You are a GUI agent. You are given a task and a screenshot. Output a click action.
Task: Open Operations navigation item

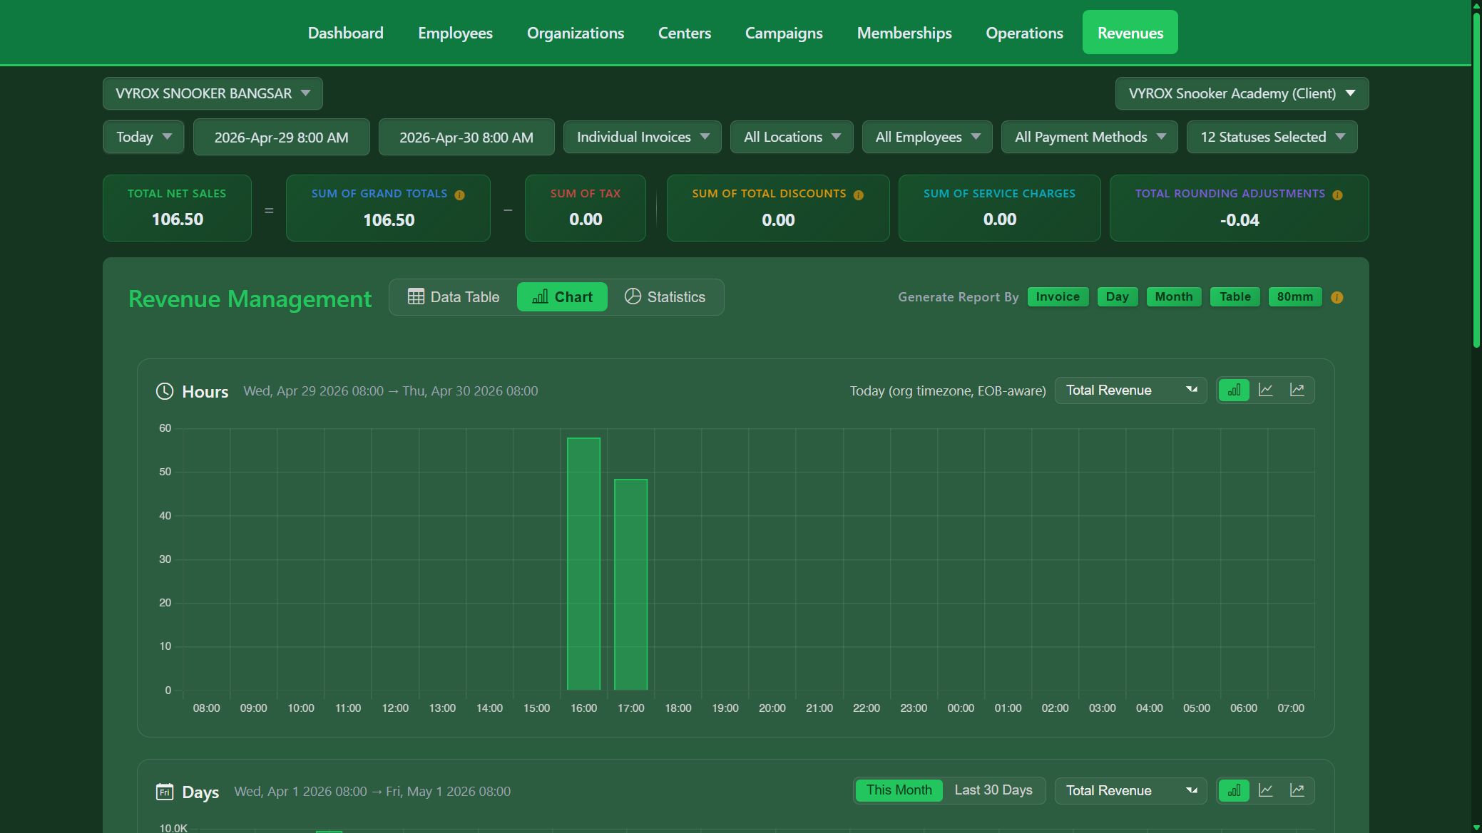1024,33
